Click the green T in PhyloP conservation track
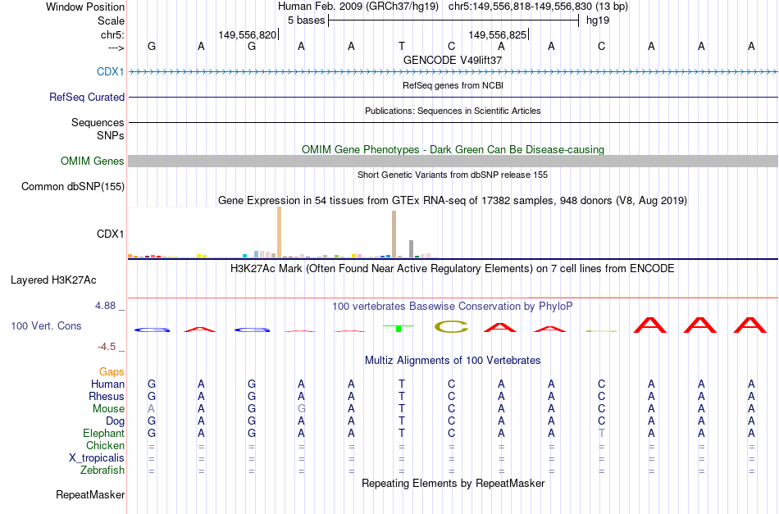This screenshot has height=514, width=779. (x=399, y=328)
